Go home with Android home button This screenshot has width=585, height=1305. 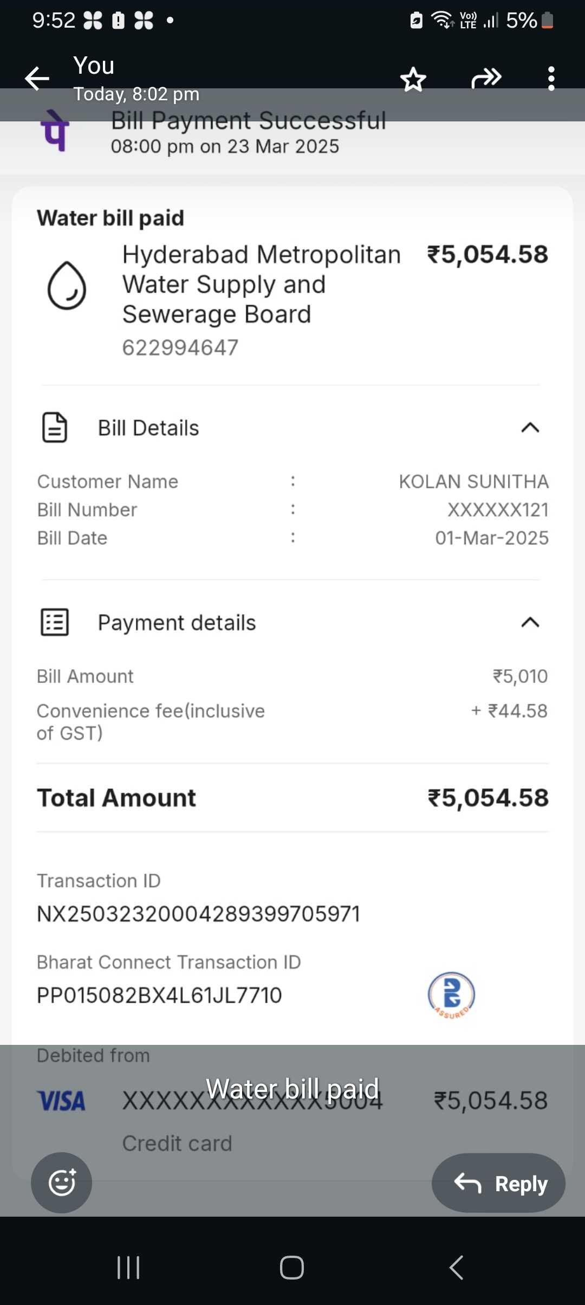(292, 1268)
